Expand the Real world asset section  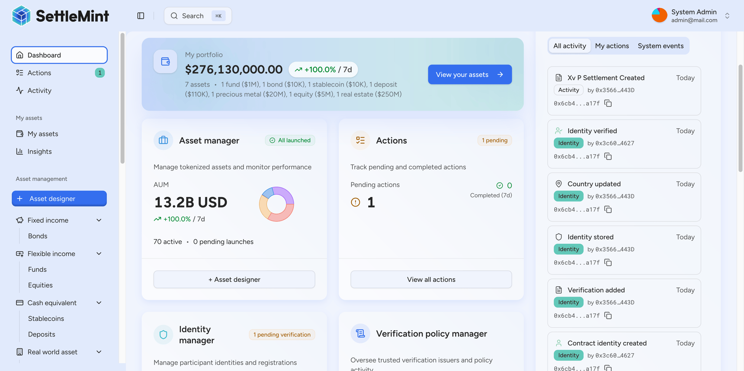pos(99,352)
